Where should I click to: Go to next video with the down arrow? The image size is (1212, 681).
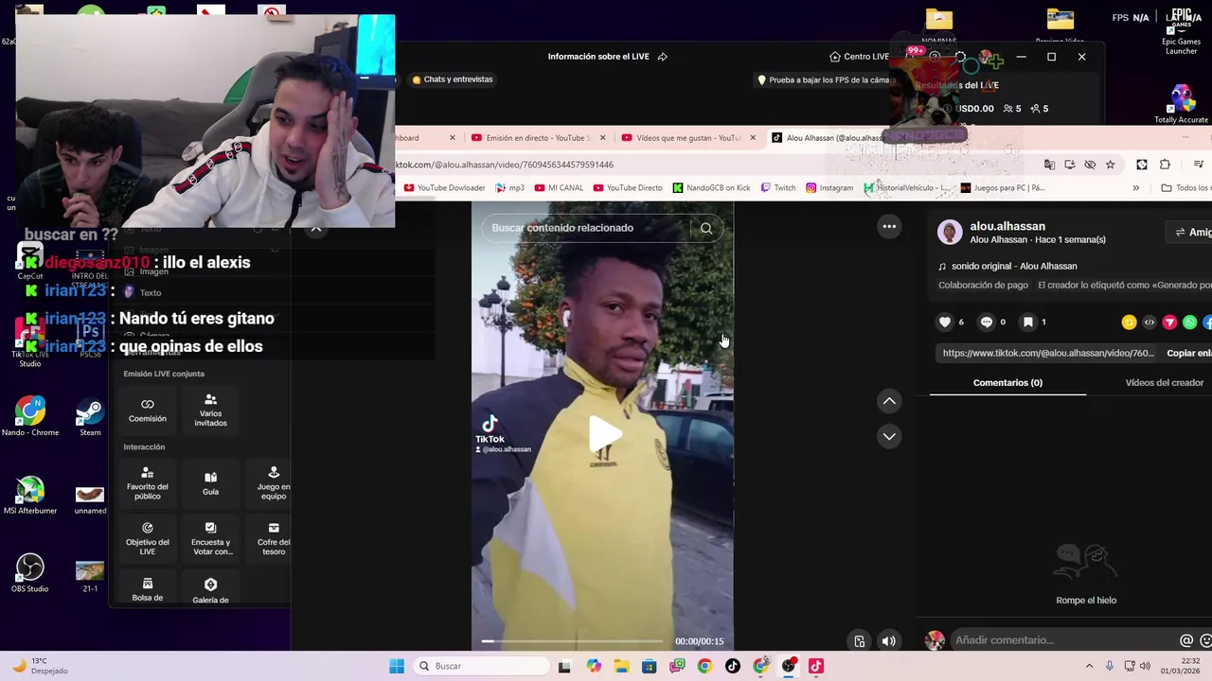[889, 436]
